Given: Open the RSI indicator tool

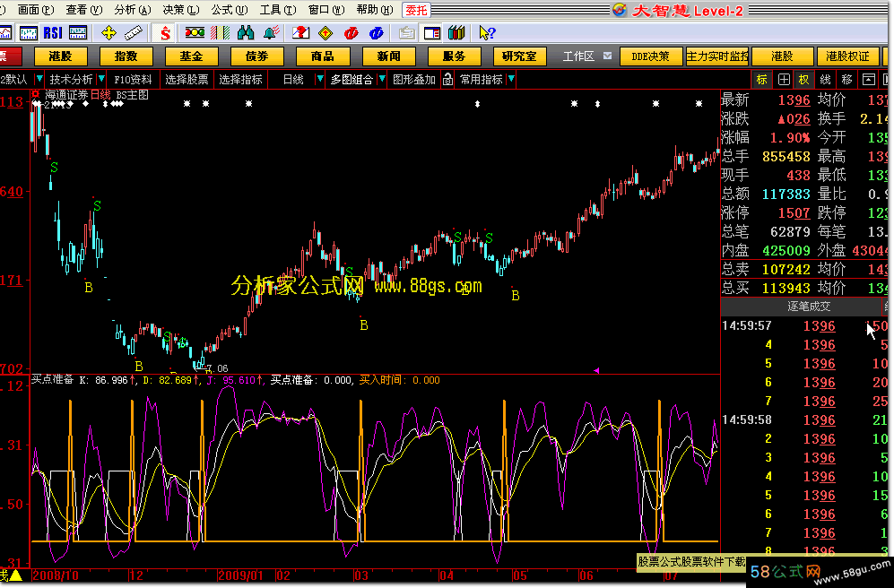Looking at the screenshot, I should click(53, 33).
